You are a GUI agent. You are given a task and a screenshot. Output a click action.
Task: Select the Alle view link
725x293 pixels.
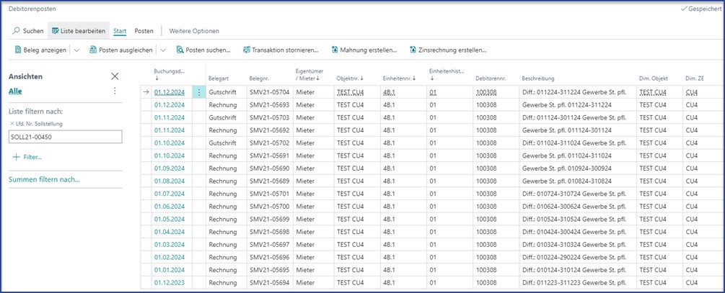(x=15, y=91)
